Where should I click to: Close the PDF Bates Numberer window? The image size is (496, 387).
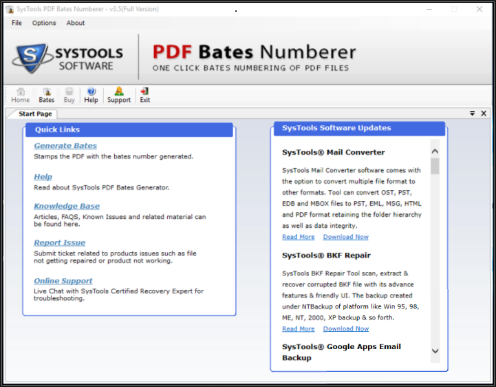coord(479,9)
